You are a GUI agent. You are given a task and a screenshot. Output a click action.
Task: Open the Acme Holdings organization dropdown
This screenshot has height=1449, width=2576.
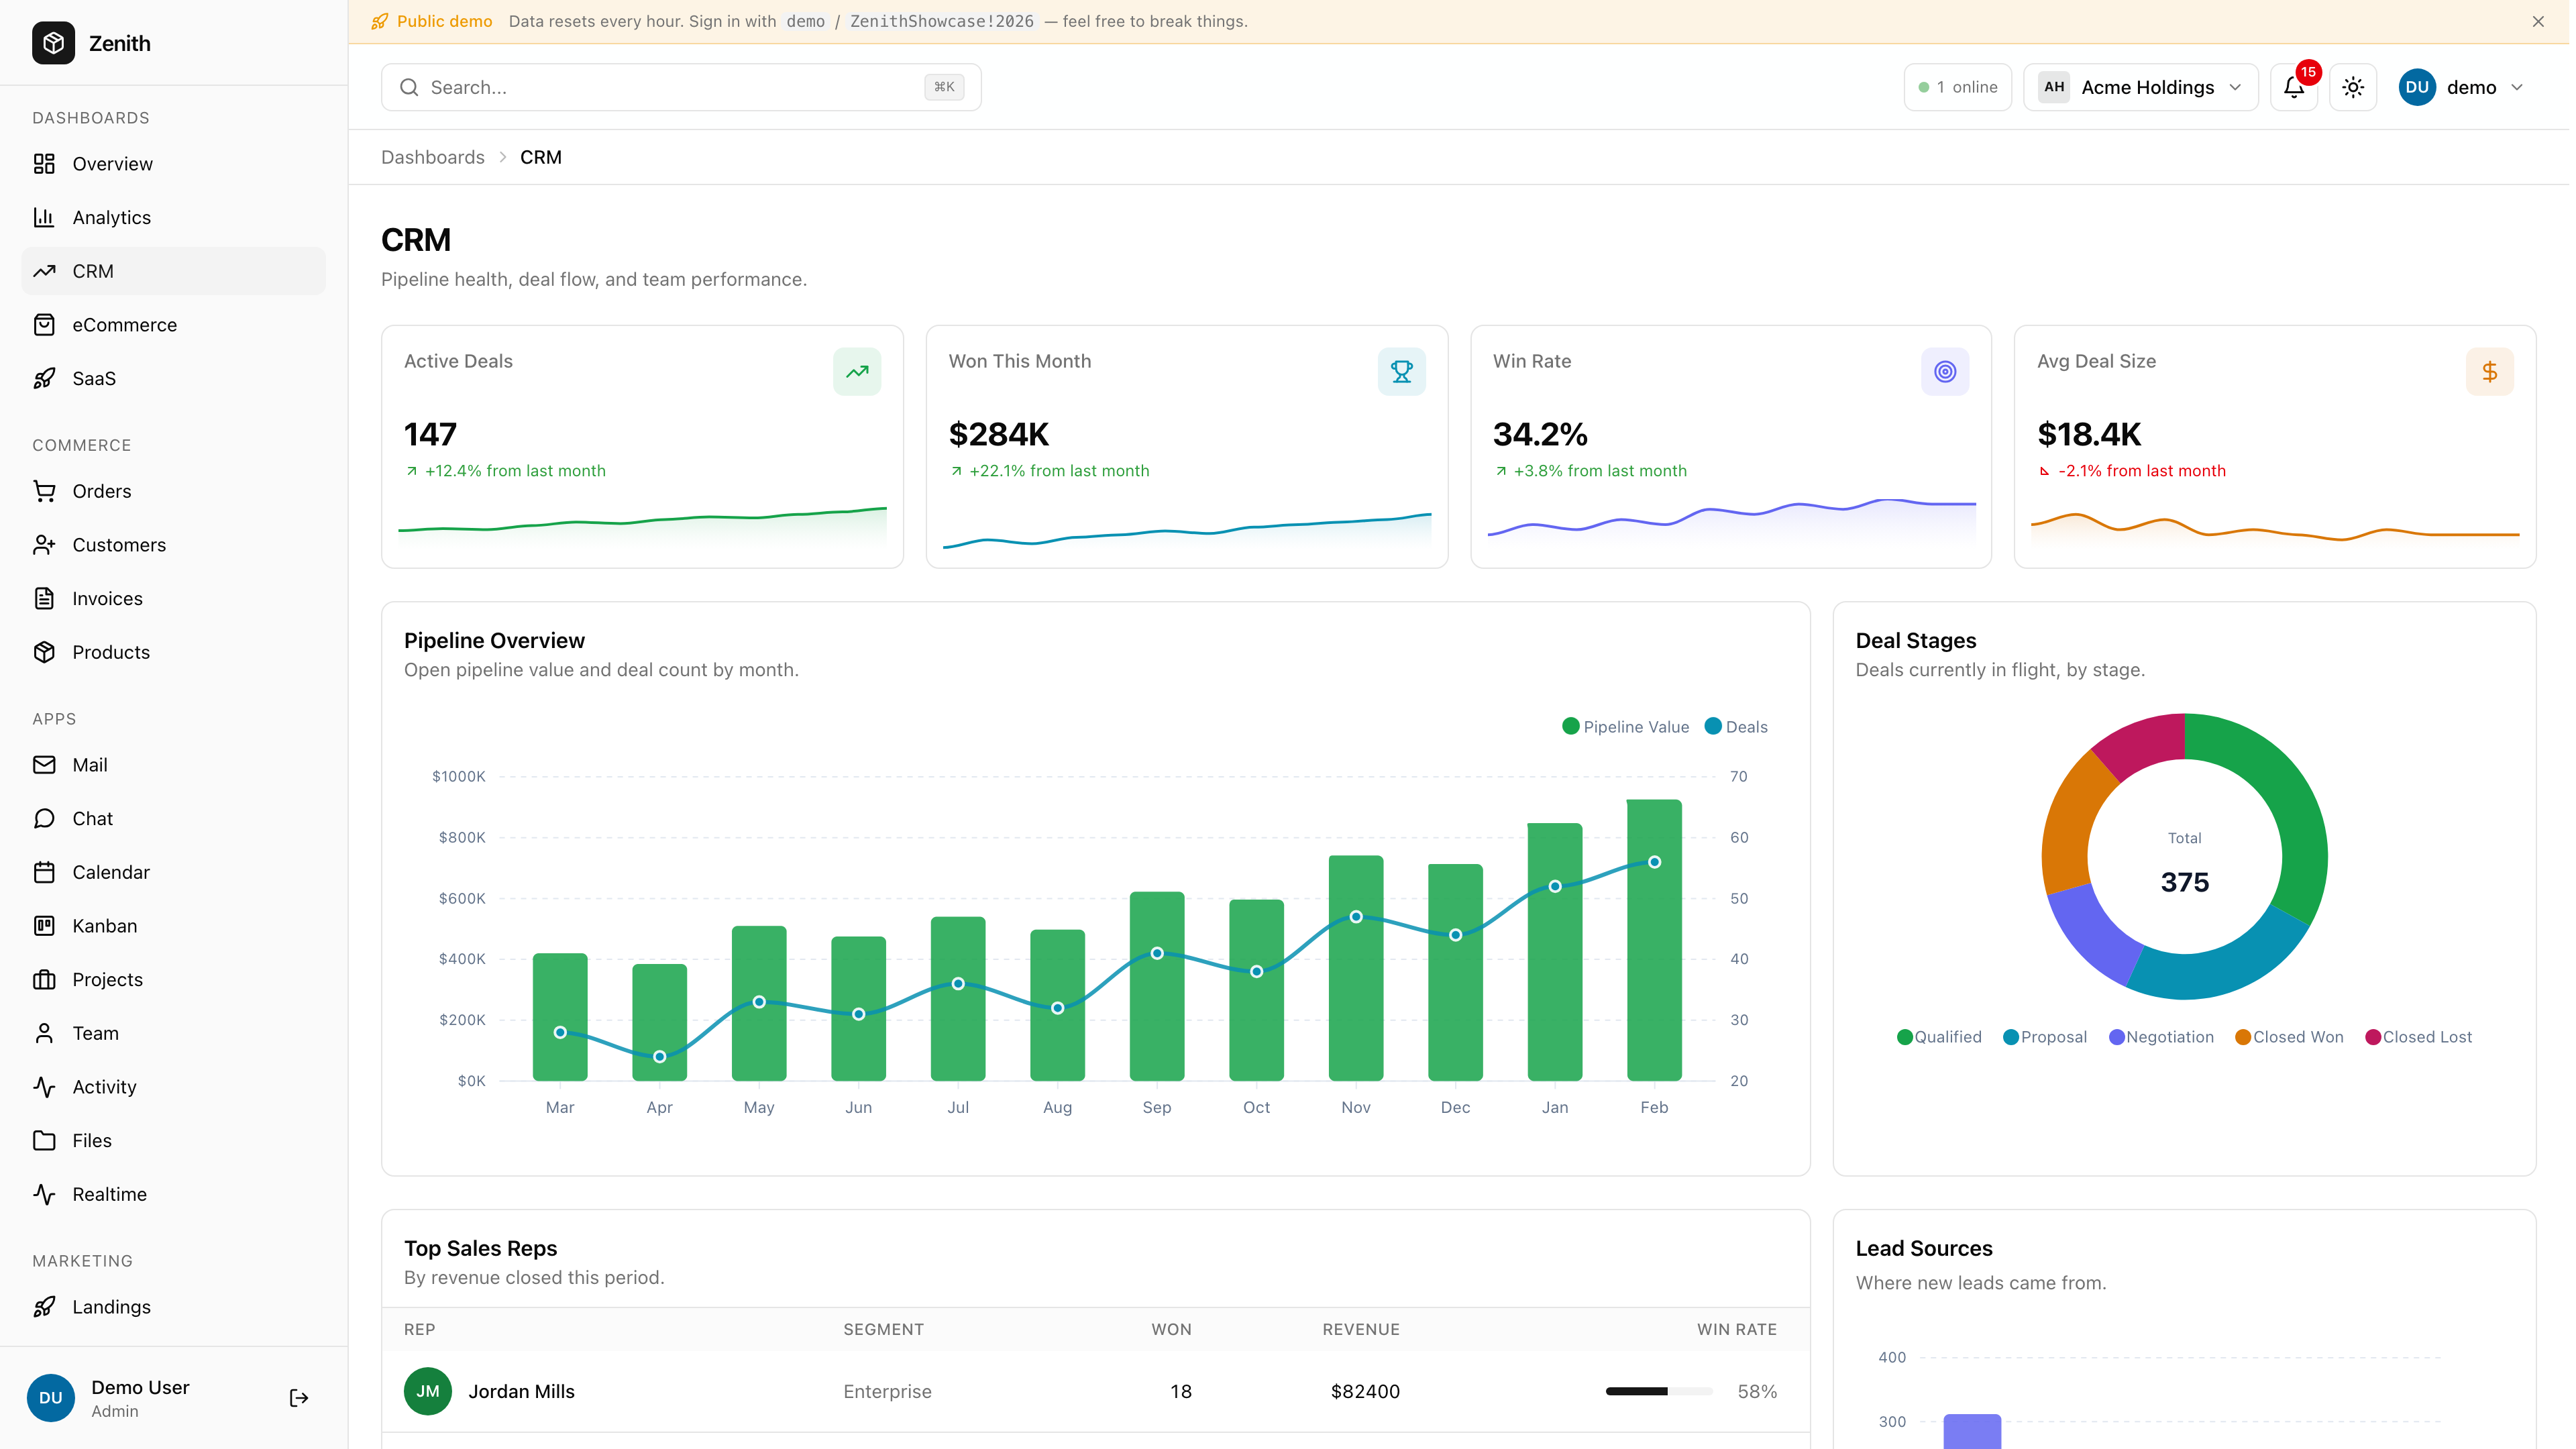click(x=2140, y=87)
